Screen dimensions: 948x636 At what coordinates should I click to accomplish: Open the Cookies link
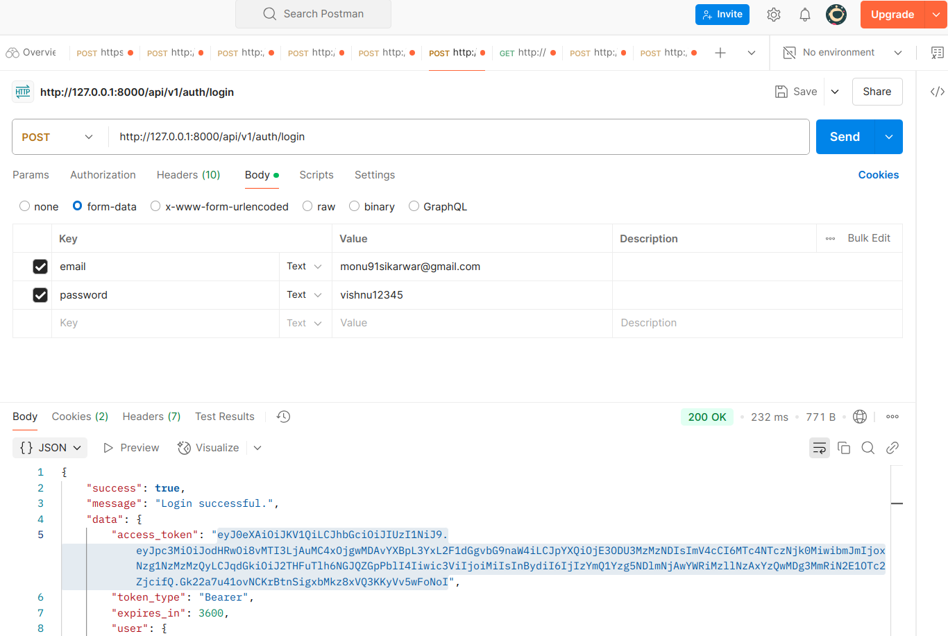[x=879, y=175]
